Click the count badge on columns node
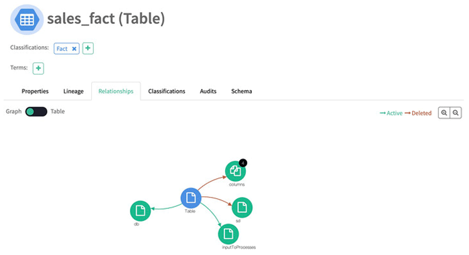469x255 pixels. (x=243, y=163)
